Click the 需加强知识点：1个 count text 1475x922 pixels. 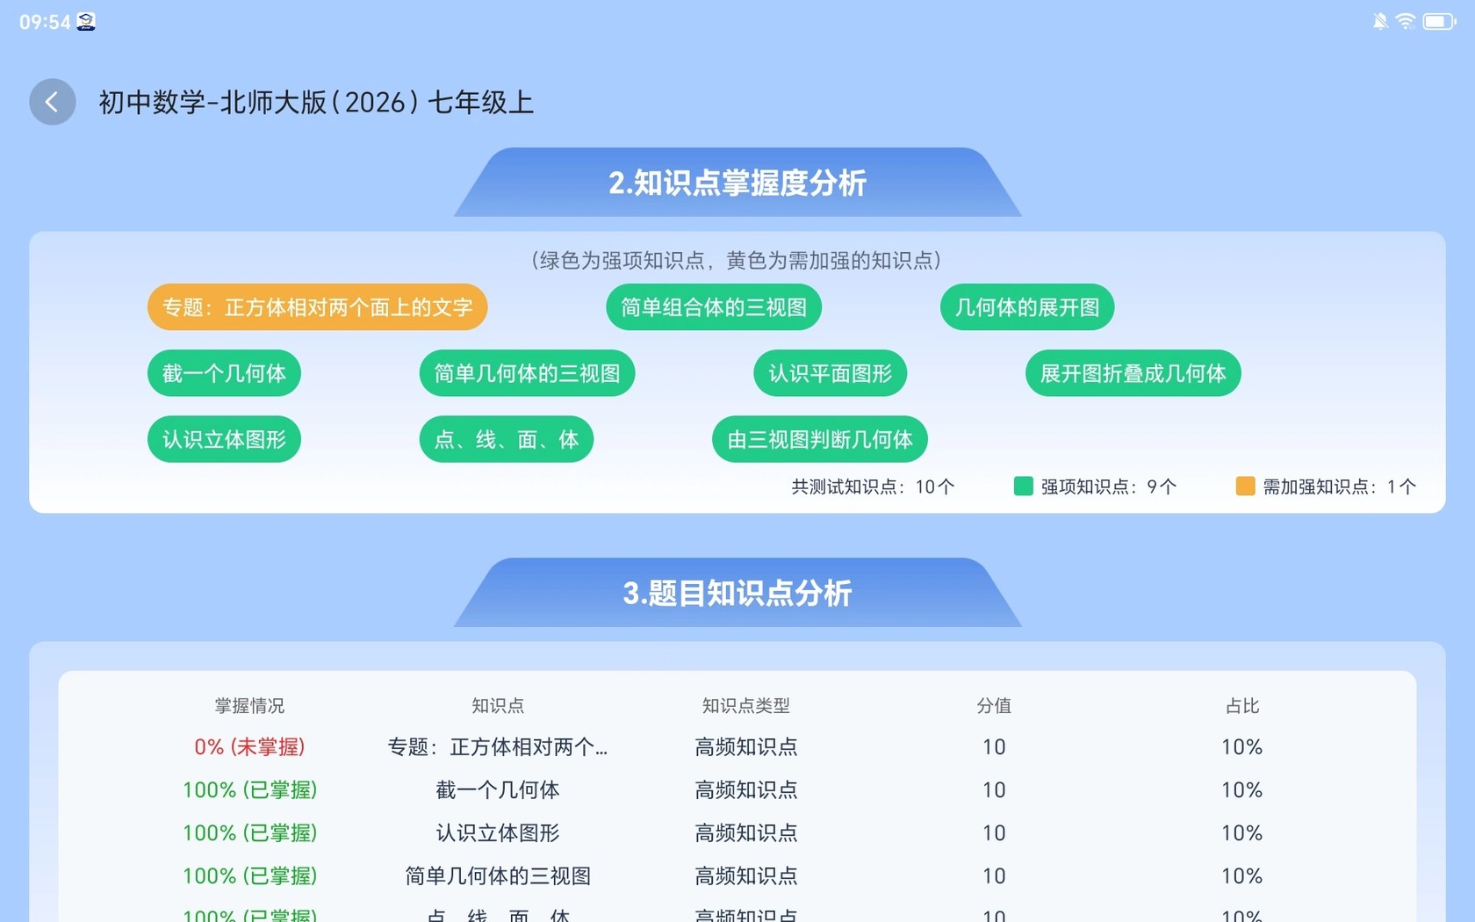pyautogui.click(x=1340, y=486)
